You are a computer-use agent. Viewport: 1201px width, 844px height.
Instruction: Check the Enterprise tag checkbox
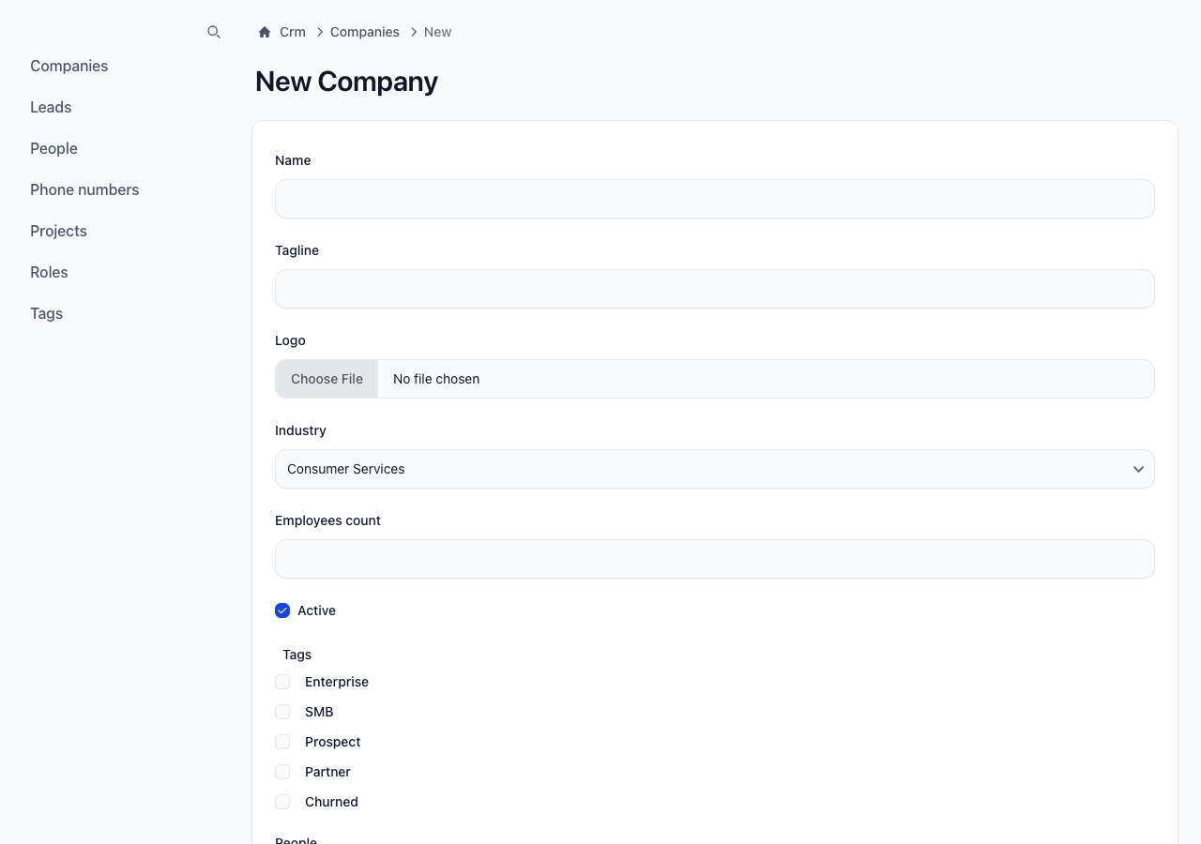(x=282, y=682)
